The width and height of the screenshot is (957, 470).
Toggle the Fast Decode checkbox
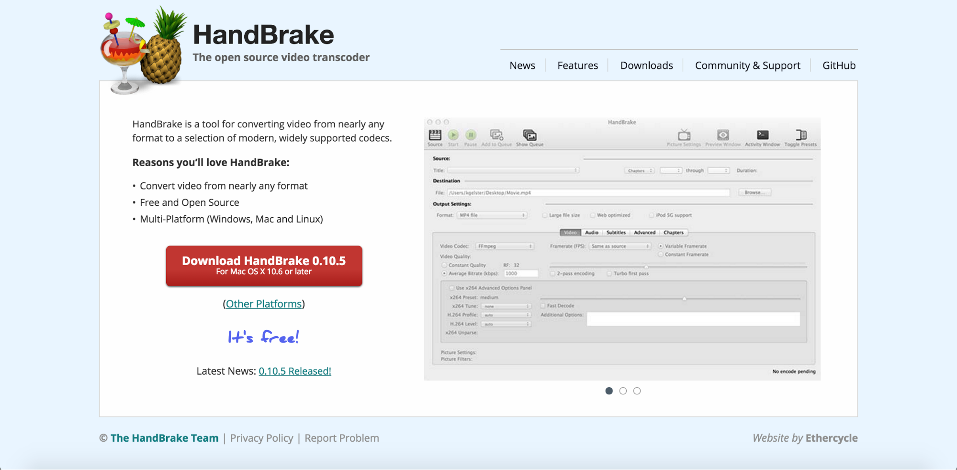coord(543,306)
